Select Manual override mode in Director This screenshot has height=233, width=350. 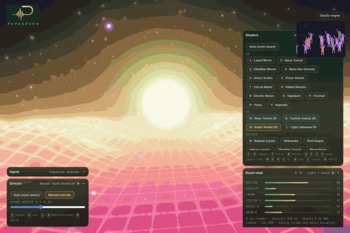click(59, 195)
